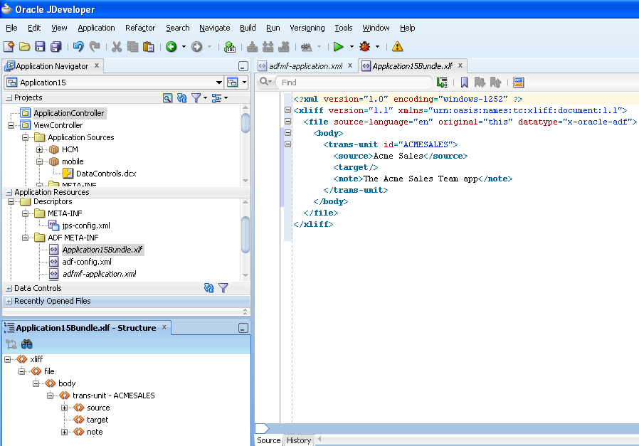Switch to the History tab
The image size is (639, 446).
pyautogui.click(x=298, y=440)
